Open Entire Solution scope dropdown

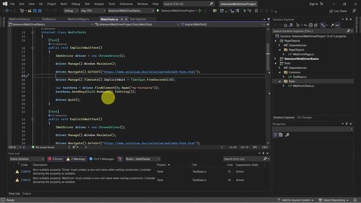[27, 159]
